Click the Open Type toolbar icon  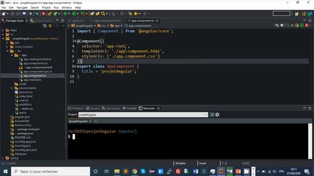coord(92,14)
